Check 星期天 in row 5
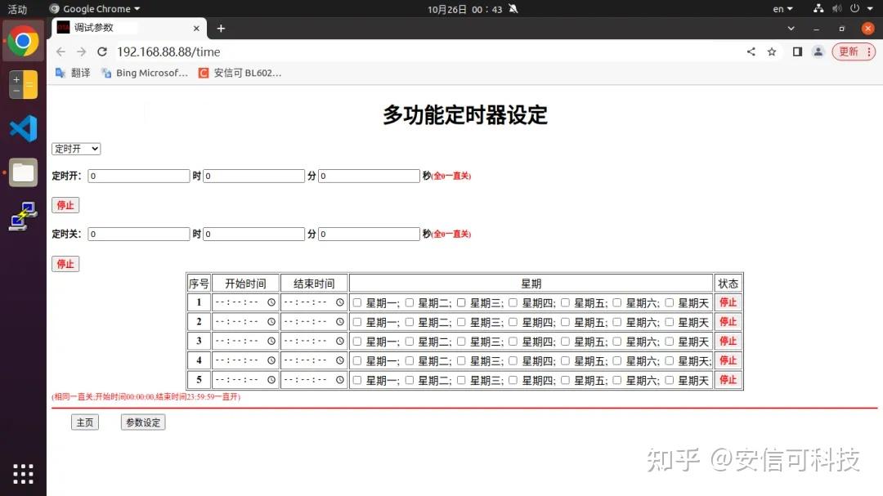This screenshot has height=496, width=883. pos(669,380)
